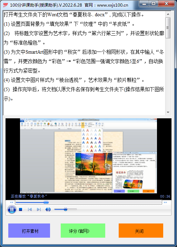
Task: Click the red 100 app logo icon
Action: click(5, 5)
